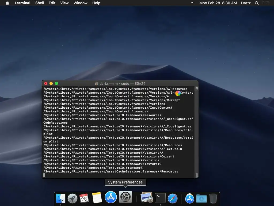Viewport: 274px width, 206px height.
Task: Click the wrapped 'plist' line
Action: pyautogui.click(x=48, y=134)
